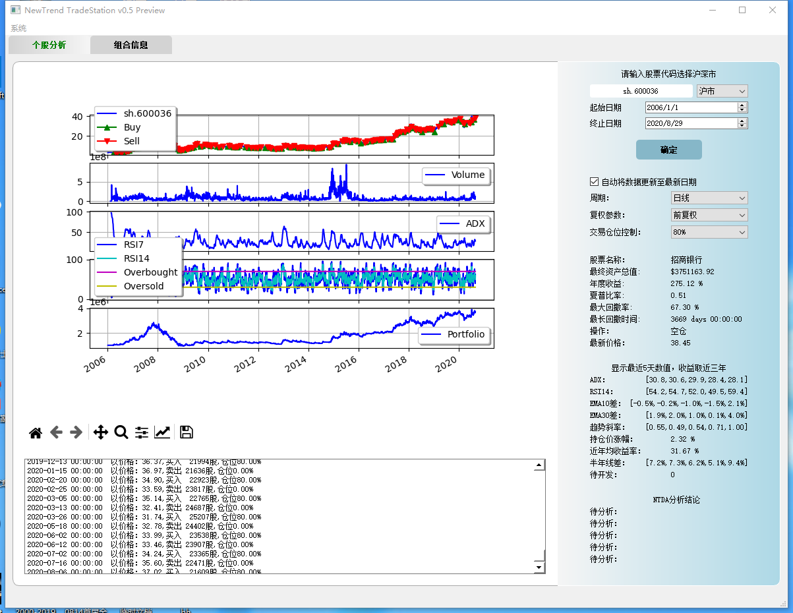Click the trade log scrollbar down arrow

[x=539, y=568]
